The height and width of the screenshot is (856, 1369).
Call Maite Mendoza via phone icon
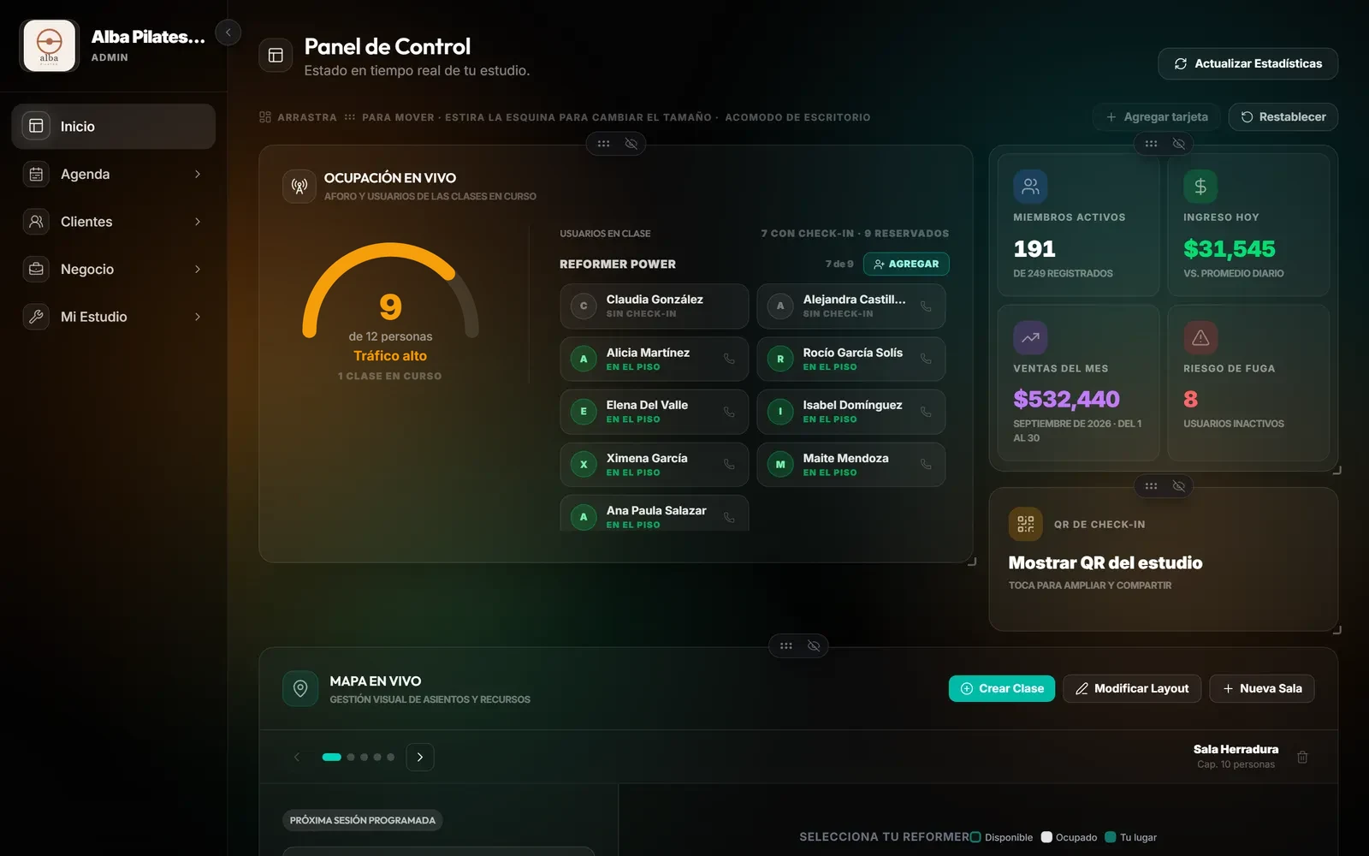[926, 464]
